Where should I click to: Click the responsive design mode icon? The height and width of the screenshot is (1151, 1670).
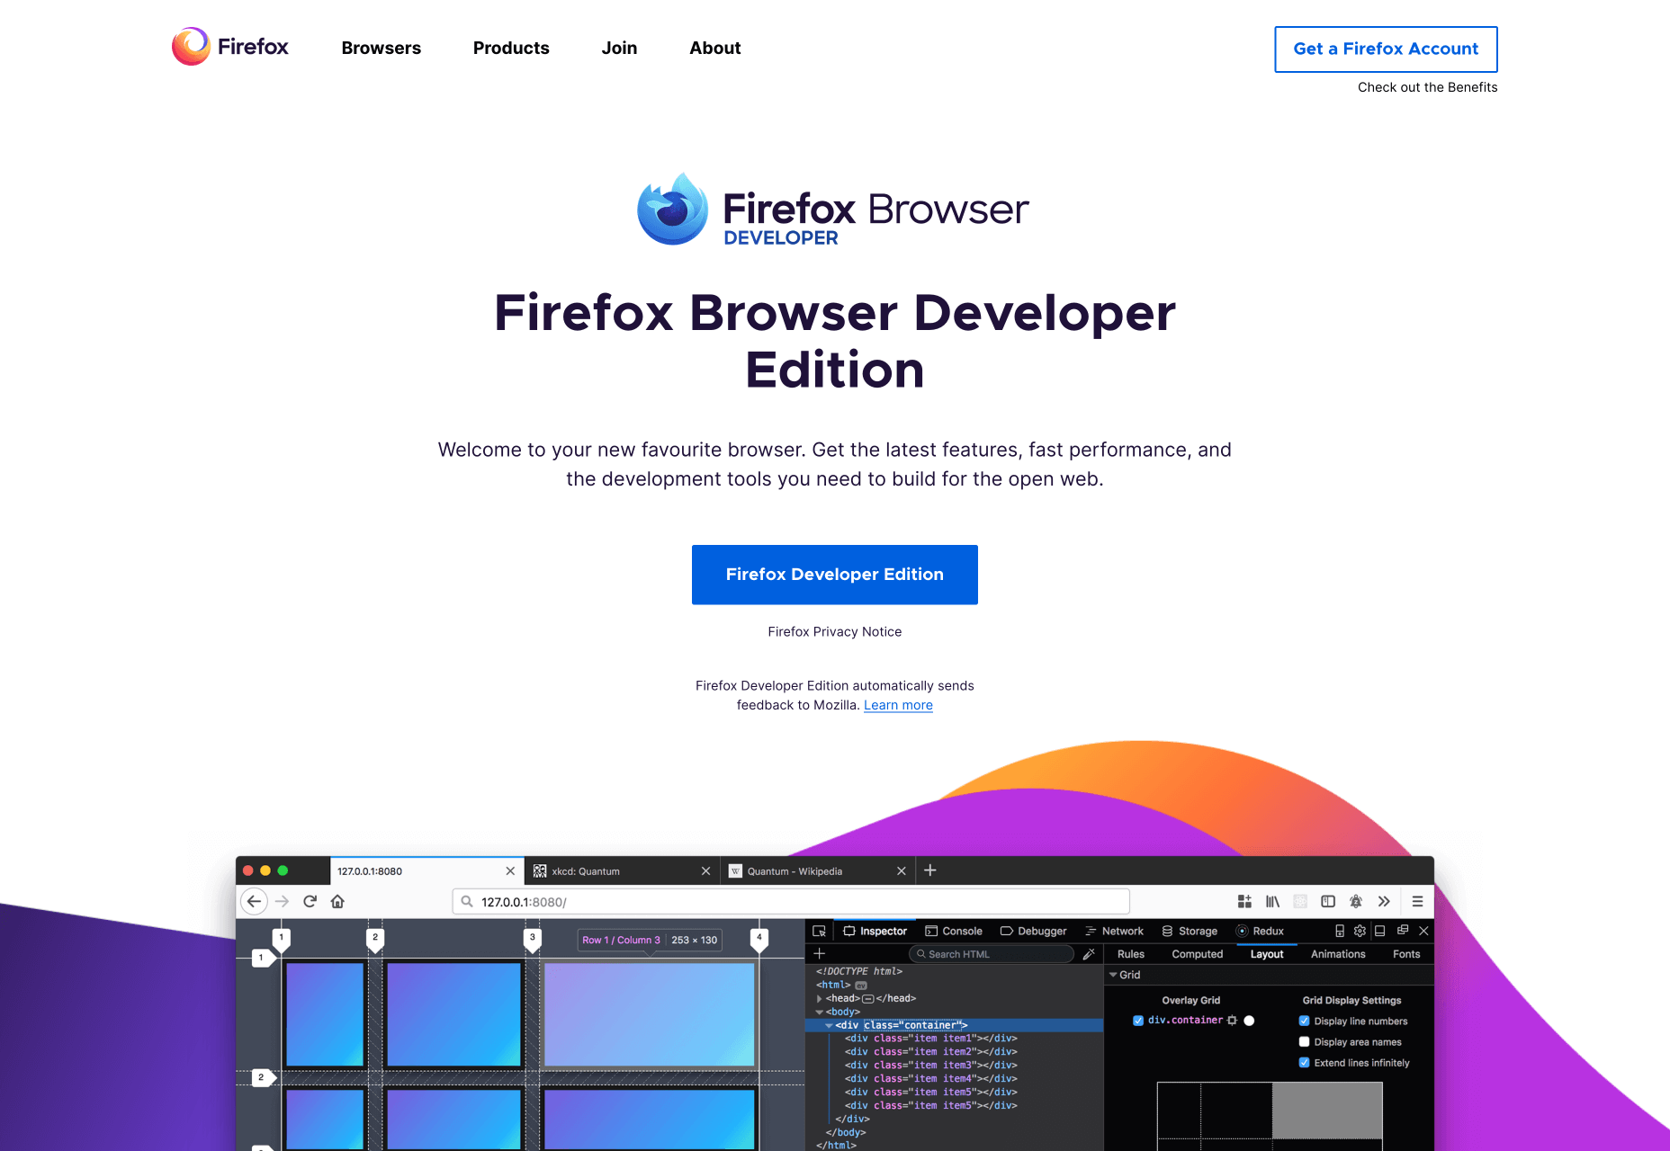[x=1339, y=932]
